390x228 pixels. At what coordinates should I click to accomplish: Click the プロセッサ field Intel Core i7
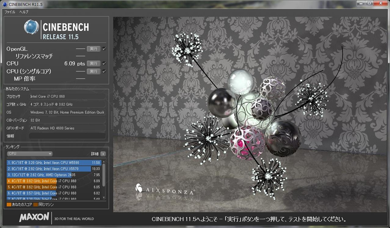tap(67, 96)
